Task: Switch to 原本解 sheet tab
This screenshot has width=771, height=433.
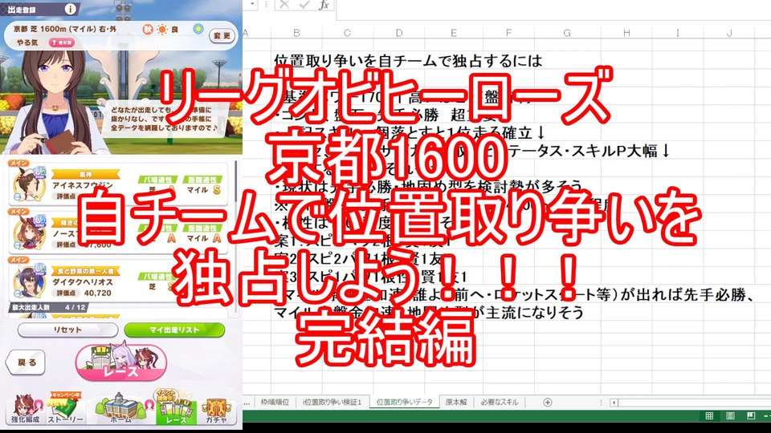Action: pos(456,402)
